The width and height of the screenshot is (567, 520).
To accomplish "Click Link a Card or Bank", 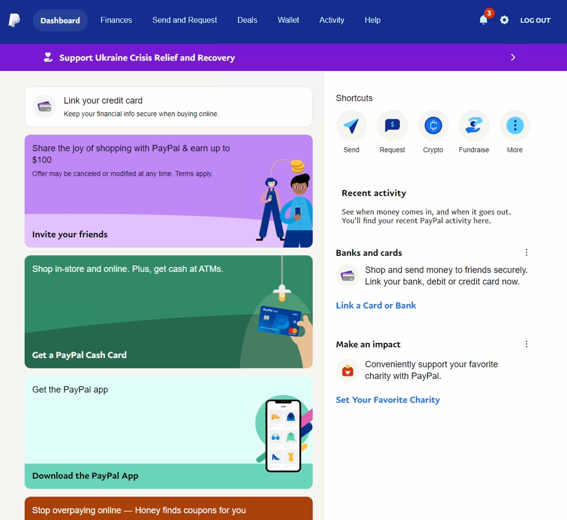I will coord(376,305).
